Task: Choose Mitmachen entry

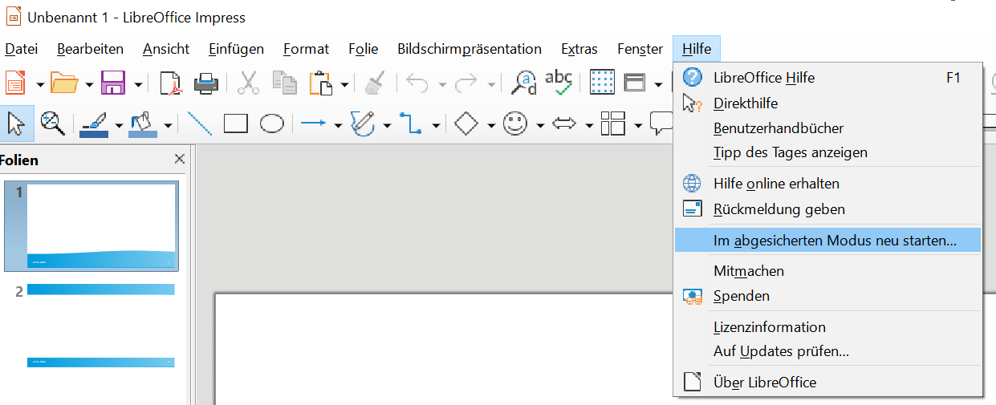Action: point(827,271)
